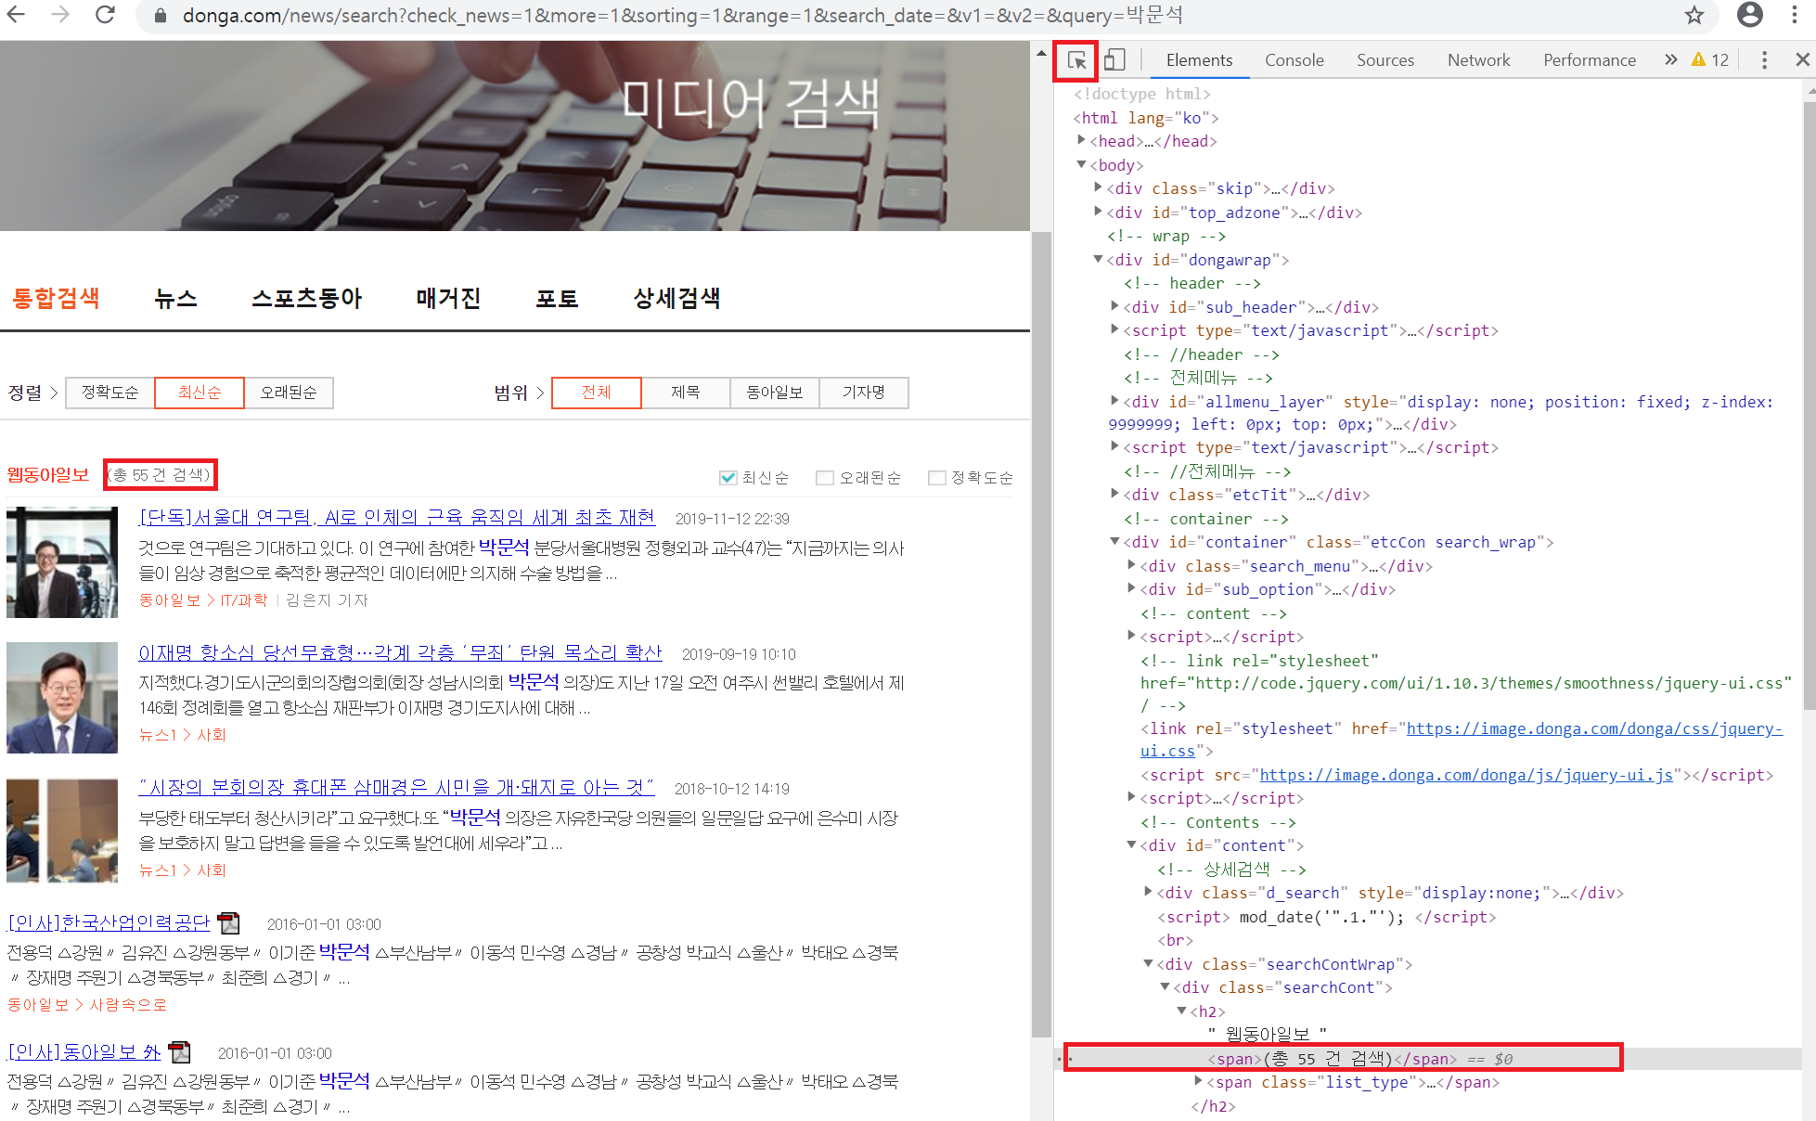Click the PDF icon beside 한국산업인력공단 article
Screen dimensions: 1816x1121
[228, 922]
